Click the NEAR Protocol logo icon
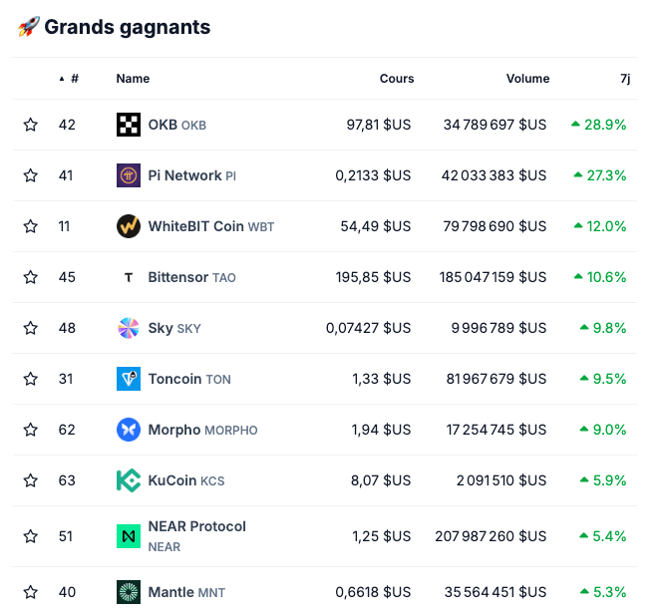 (129, 536)
